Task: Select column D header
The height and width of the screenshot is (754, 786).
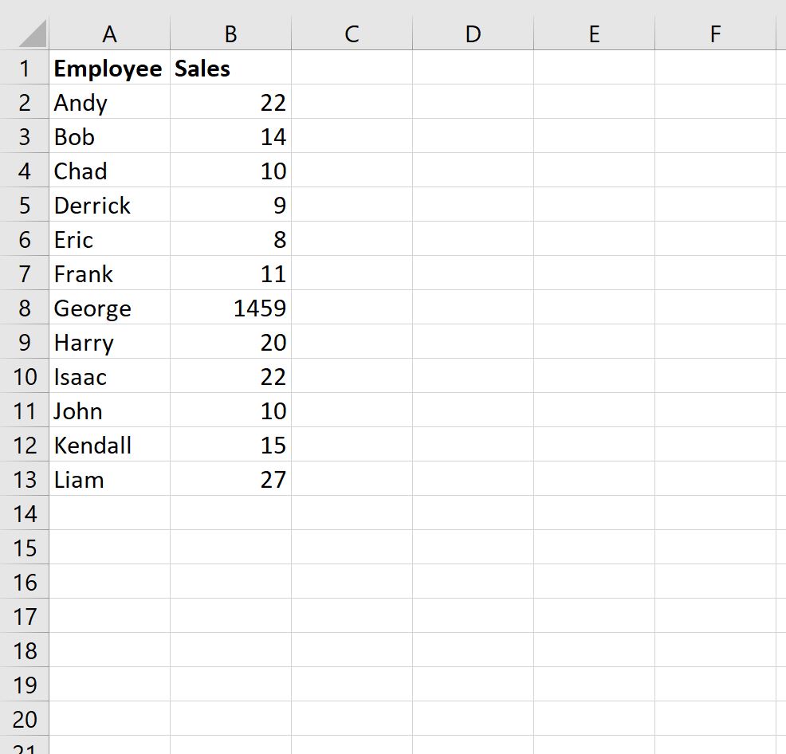Action: tap(474, 33)
